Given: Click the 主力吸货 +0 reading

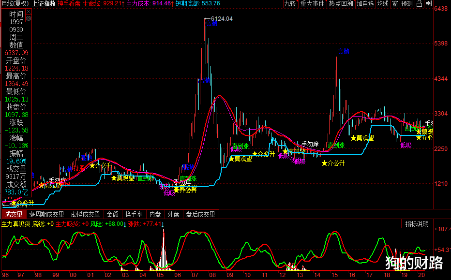Looking at the screenshot, I should pyautogui.click(x=72, y=224).
